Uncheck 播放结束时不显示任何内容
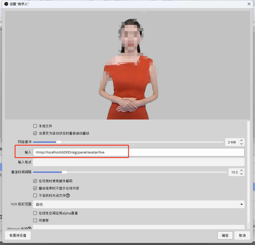 pos(35,188)
